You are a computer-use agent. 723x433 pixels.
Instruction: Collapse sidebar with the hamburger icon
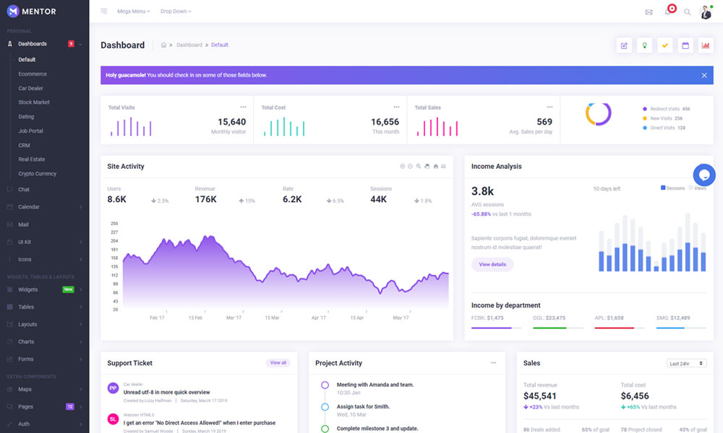click(104, 12)
